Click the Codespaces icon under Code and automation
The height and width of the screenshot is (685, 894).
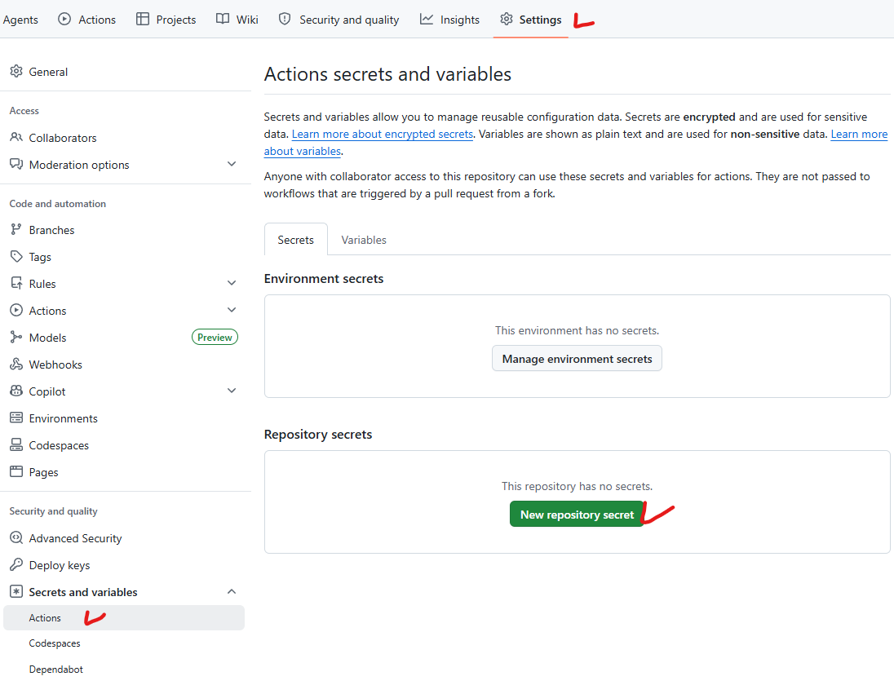coord(16,444)
